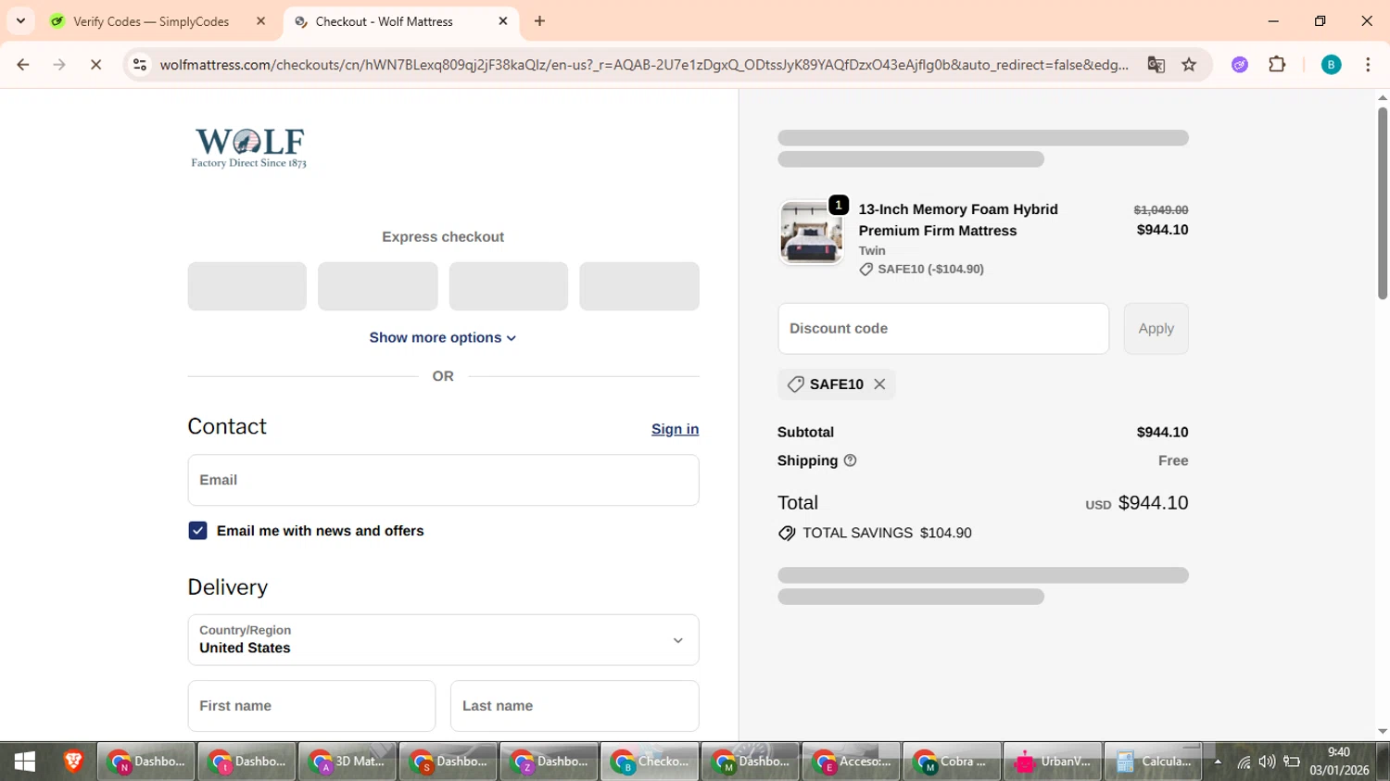
Task: Click the back navigation arrow
Action: pyautogui.click(x=23, y=65)
